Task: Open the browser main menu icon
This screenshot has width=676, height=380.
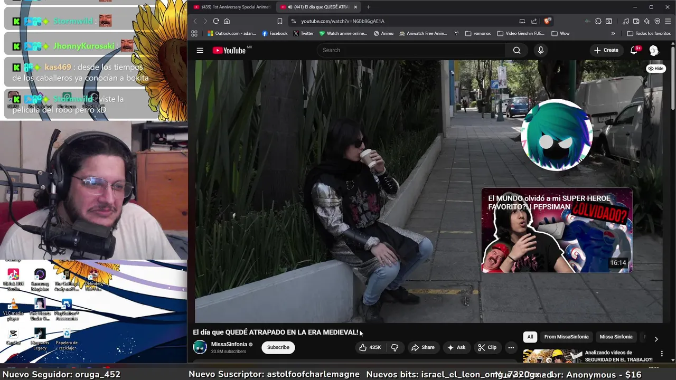Action: [x=668, y=21]
